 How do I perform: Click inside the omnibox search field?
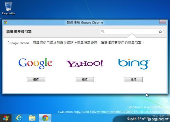(x=131, y=31)
